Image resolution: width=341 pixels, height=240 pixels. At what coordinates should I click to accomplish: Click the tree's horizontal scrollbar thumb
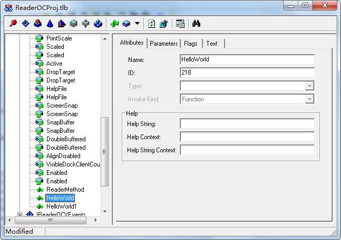(x=51, y=220)
